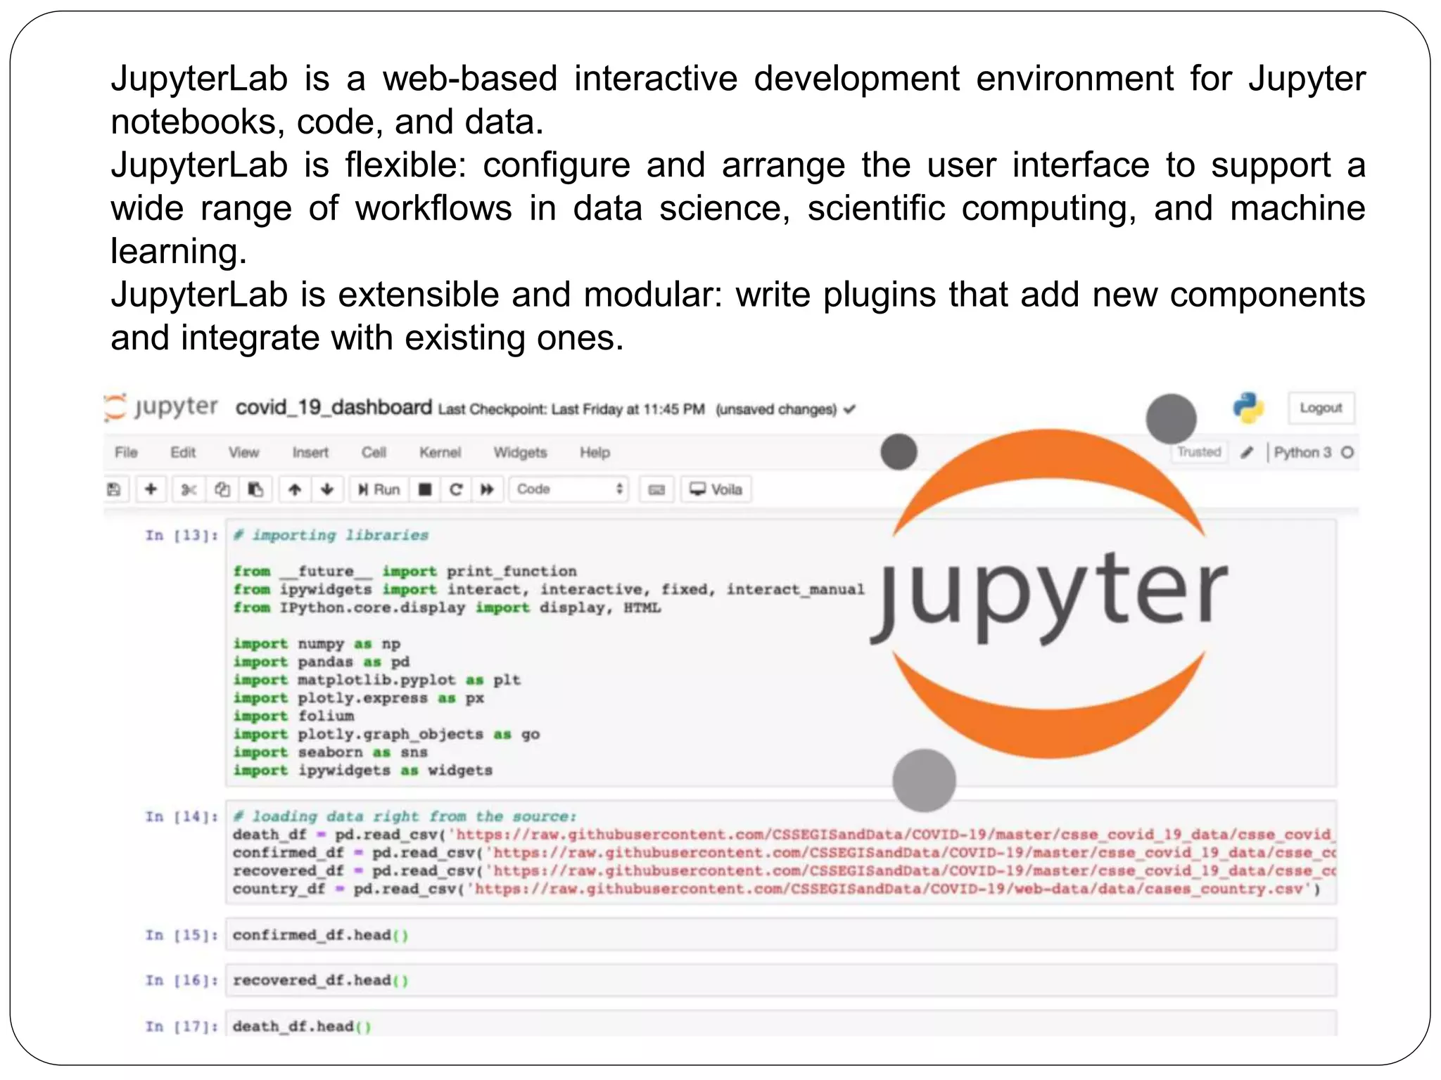Select the recovered_df.head() cell
1441x1080 pixels.
(780, 980)
